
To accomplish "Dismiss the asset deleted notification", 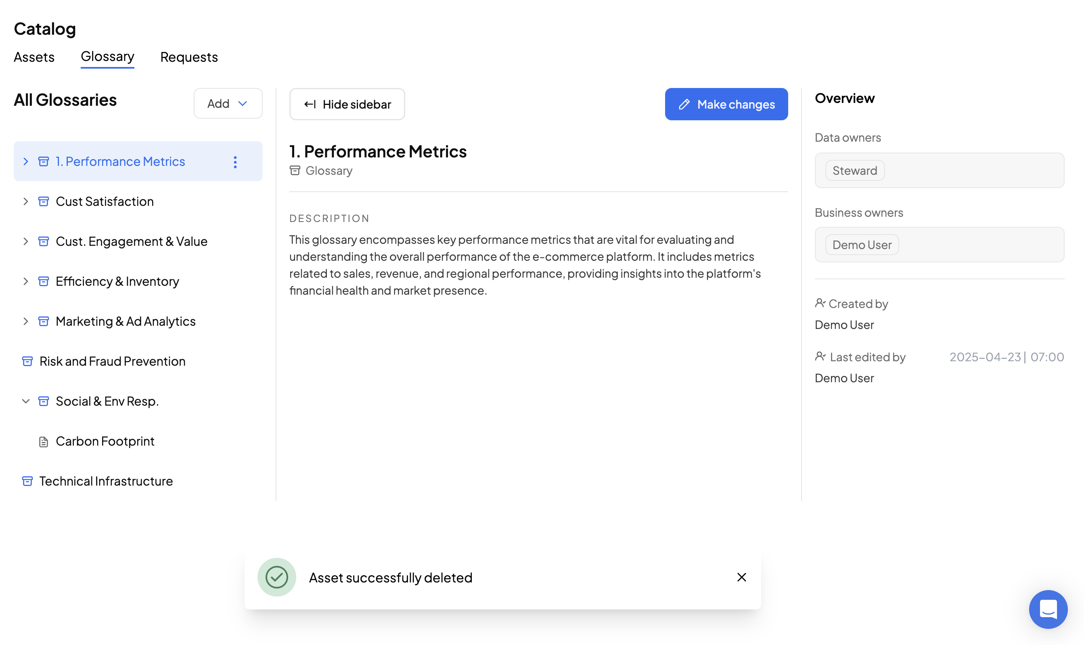I will (x=741, y=577).
